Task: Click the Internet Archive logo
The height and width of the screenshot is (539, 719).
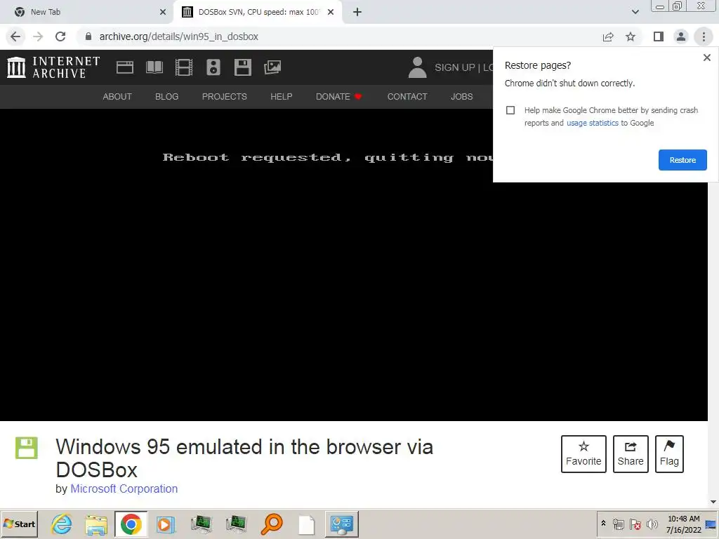Action: pyautogui.click(x=53, y=67)
